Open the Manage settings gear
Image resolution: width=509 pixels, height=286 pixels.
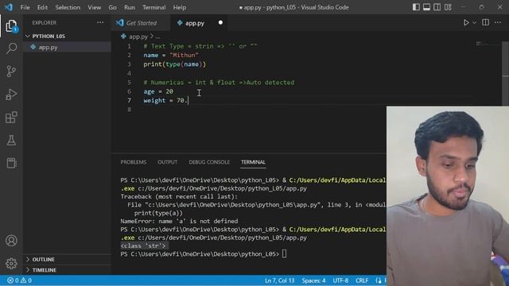[x=11, y=263]
